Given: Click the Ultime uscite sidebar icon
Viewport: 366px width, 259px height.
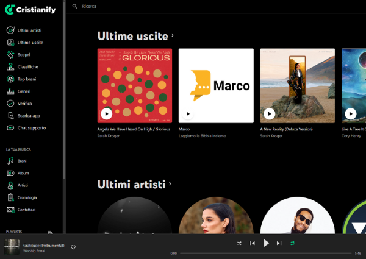Looking at the screenshot, I should tap(10, 43).
